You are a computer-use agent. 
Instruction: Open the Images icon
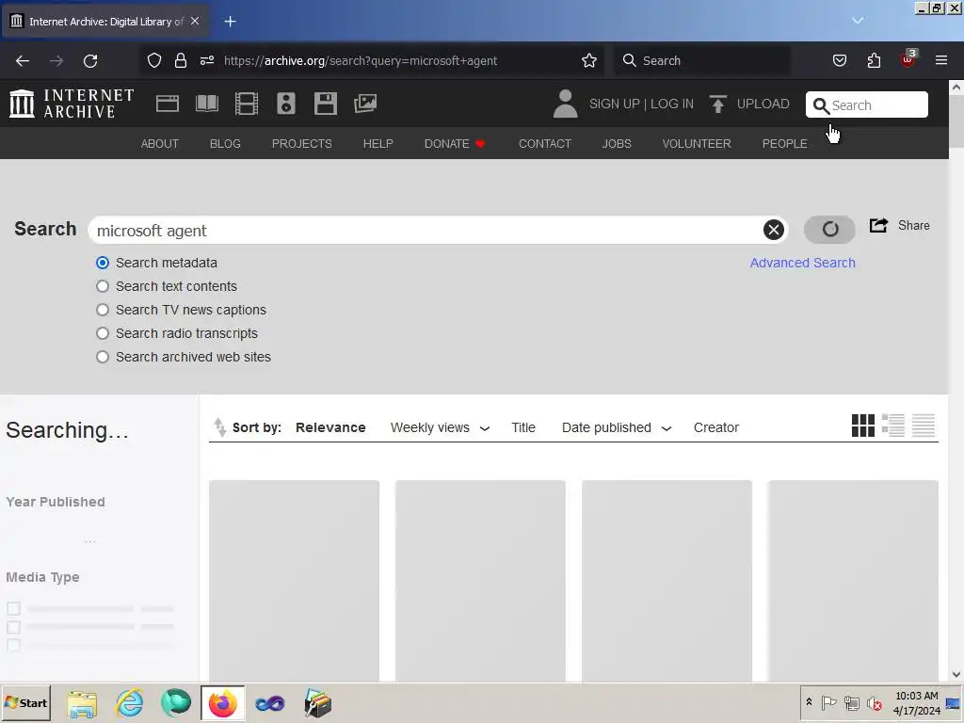[x=365, y=104]
